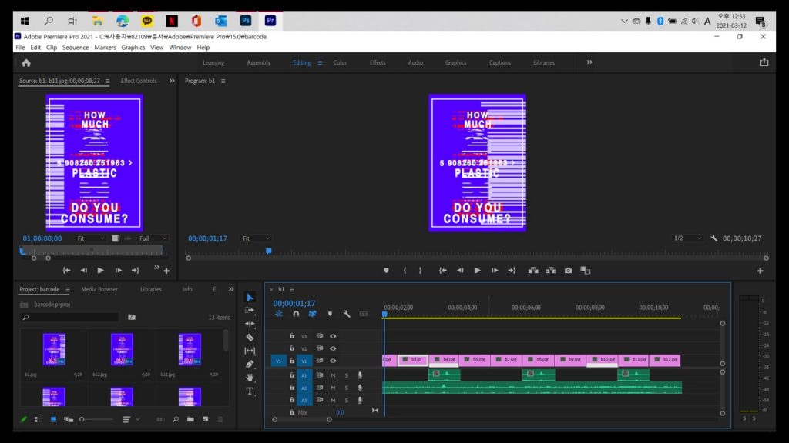The width and height of the screenshot is (789, 443).
Task: Click Add Marker in Program monitor
Action: pos(386,271)
